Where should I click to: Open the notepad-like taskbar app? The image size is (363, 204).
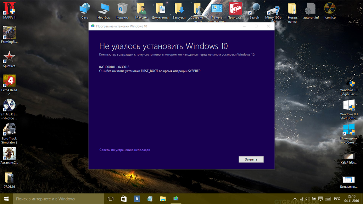pos(150,199)
